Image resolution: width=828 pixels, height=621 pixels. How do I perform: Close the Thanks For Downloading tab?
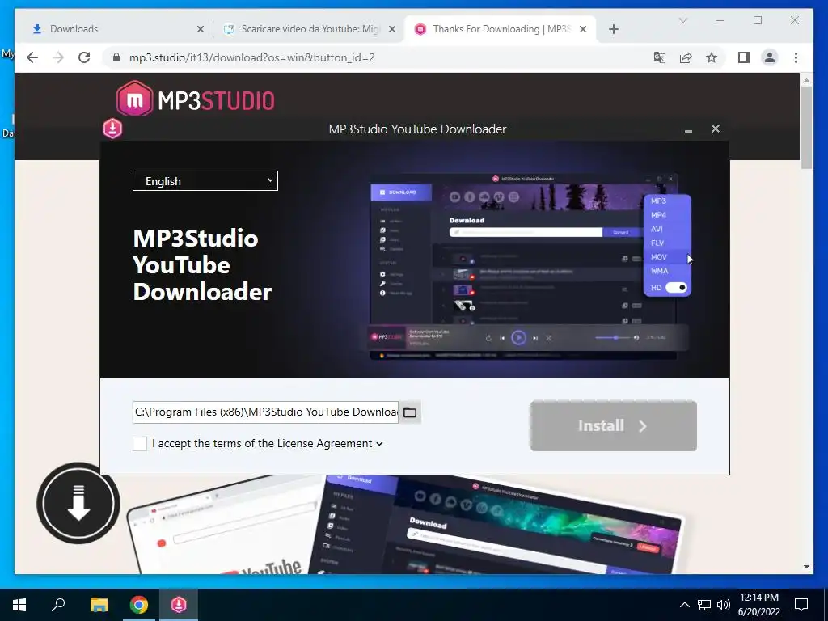[x=583, y=30]
